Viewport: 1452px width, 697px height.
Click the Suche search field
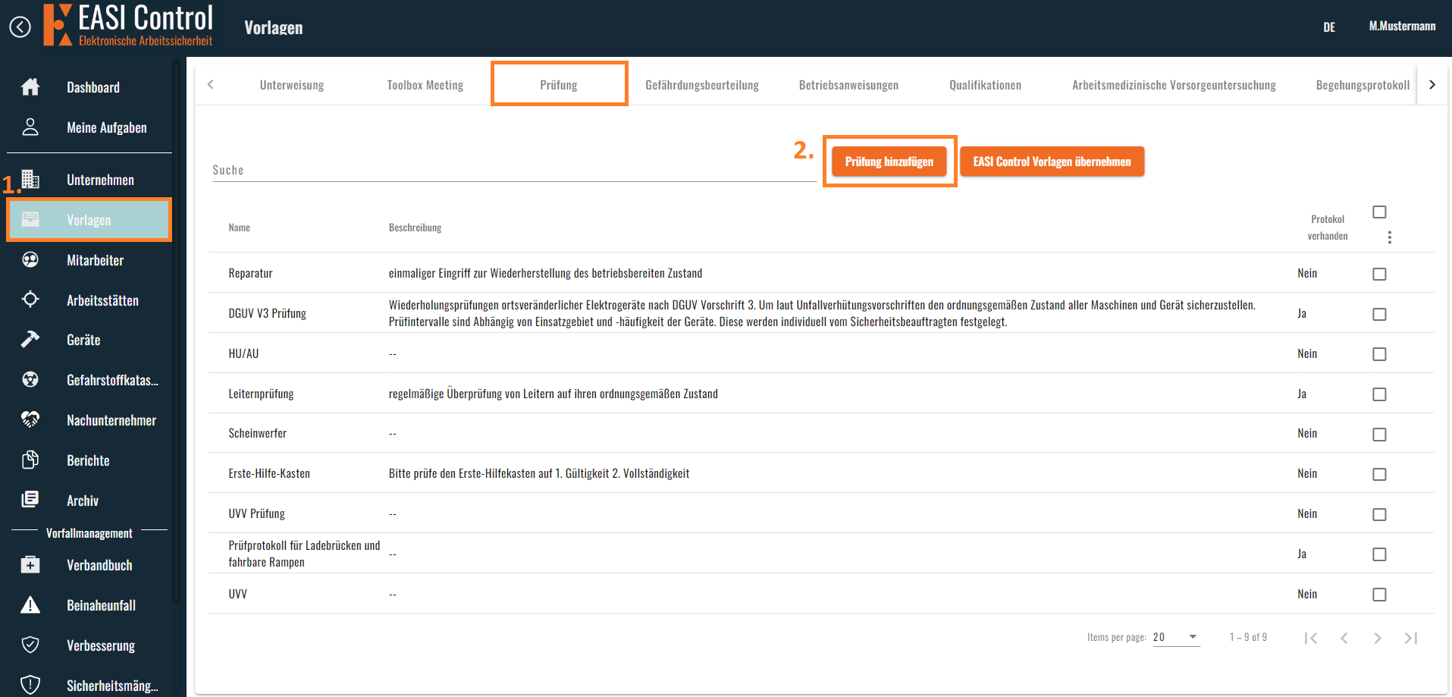pos(514,170)
